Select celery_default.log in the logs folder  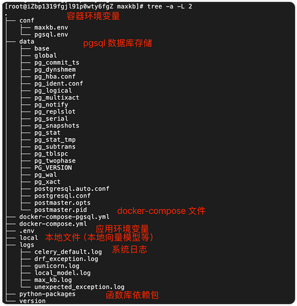tap(68, 252)
